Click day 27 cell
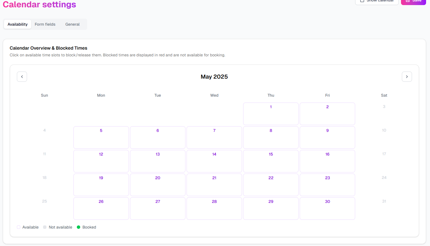Screen dimensions: 430x246 (158, 209)
